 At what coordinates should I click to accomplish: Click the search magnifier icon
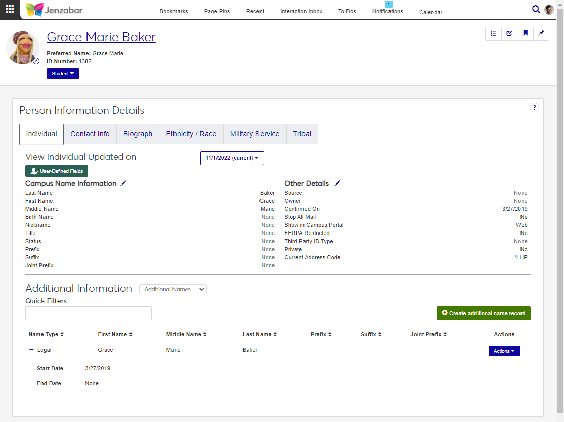(536, 9)
